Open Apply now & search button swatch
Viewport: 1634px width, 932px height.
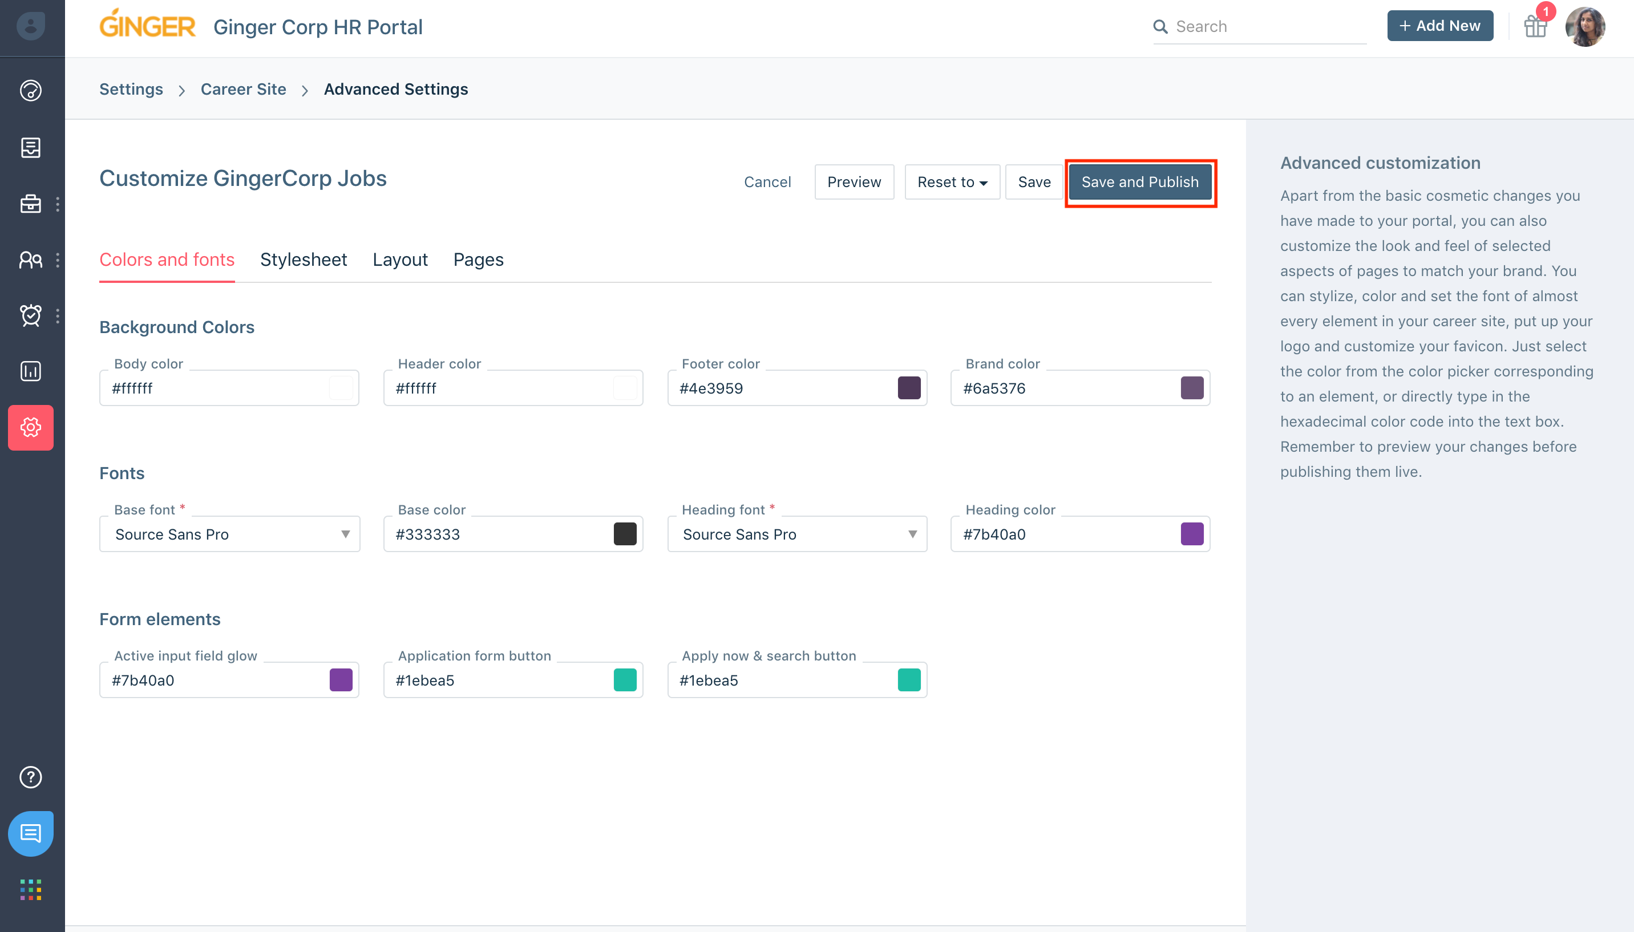coord(909,680)
